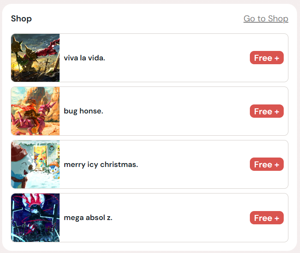Image resolution: width=300 pixels, height=253 pixels.
Task: Open the viva la vida artwork thumbnail
Action: point(36,58)
